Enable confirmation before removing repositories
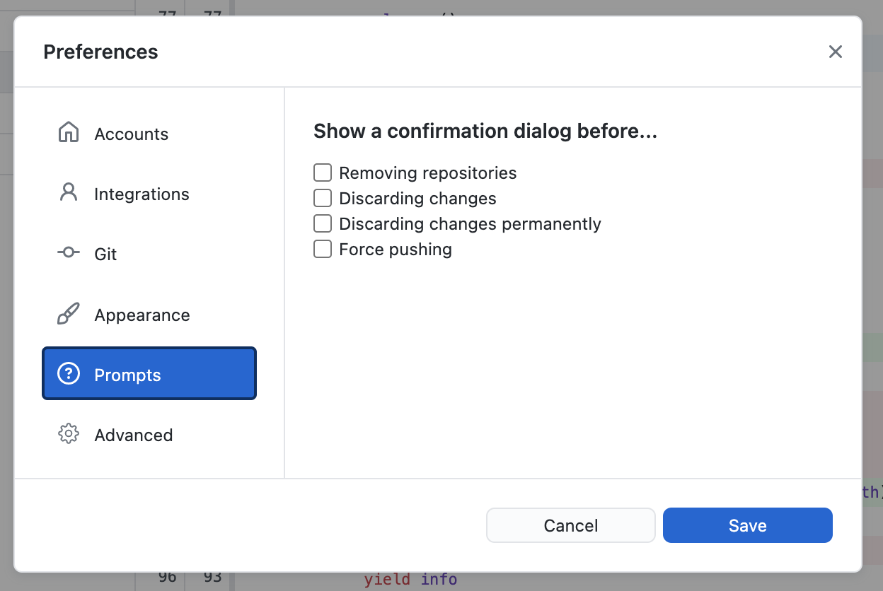Image resolution: width=883 pixels, height=591 pixels. pos(322,172)
